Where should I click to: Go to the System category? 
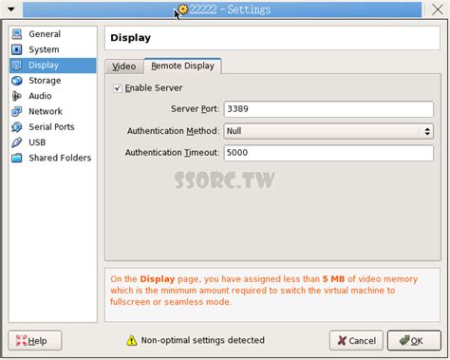(x=44, y=49)
